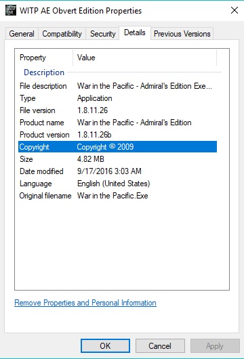Image resolution: width=244 pixels, height=359 pixels.
Task: Click the War in the Pacific.Exe value
Action: 113,196
